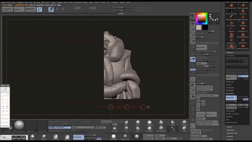252x142 pixels.
Task: Open the Material menu
Action: click(x=60, y=2)
